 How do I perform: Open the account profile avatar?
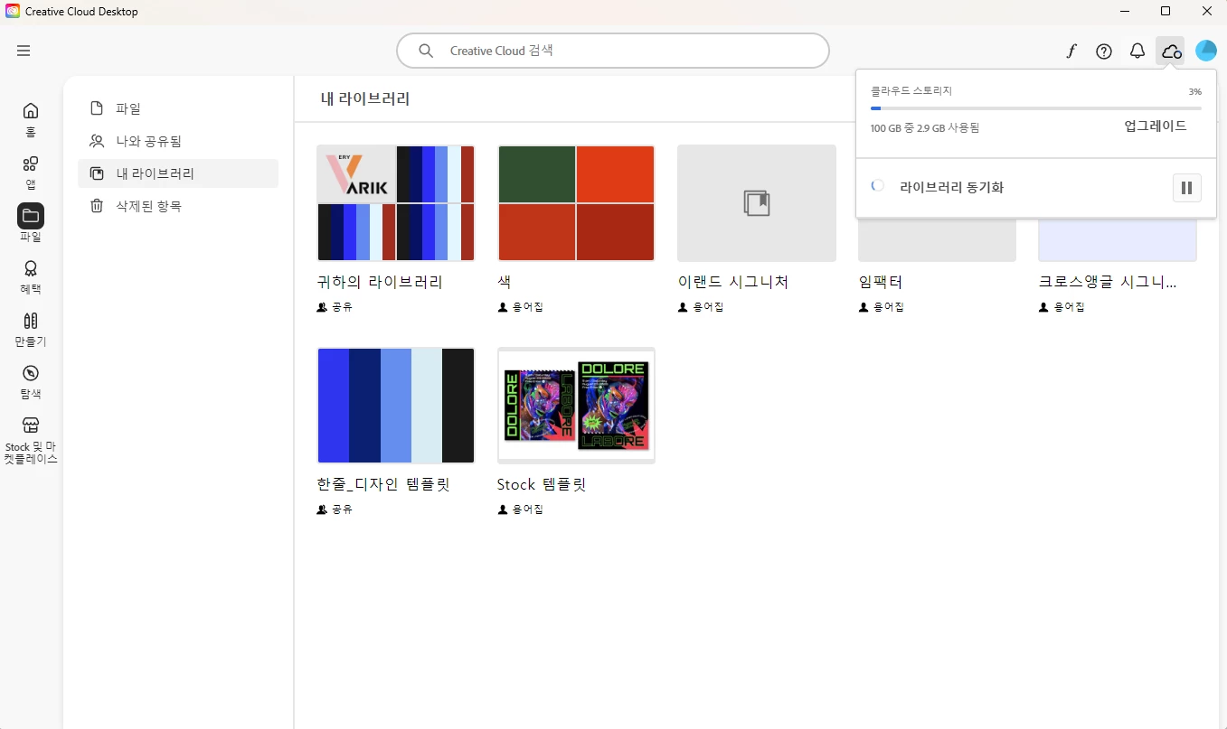pyautogui.click(x=1206, y=51)
